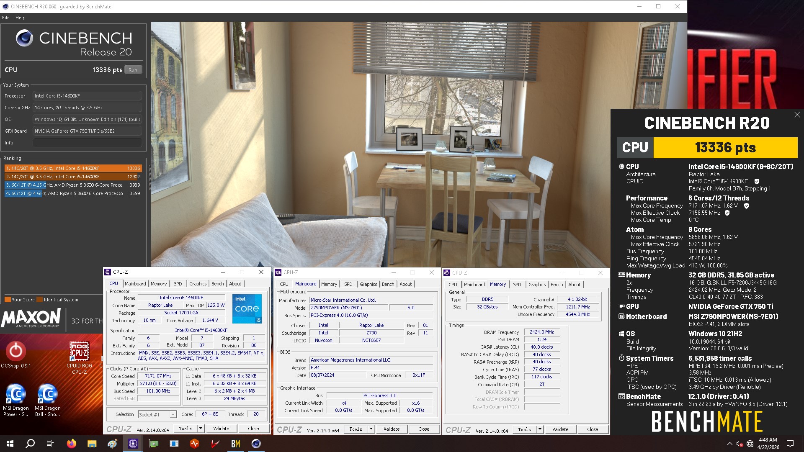Open Bench tab in first CPU-Z window
The image size is (804, 452).
[218, 284]
